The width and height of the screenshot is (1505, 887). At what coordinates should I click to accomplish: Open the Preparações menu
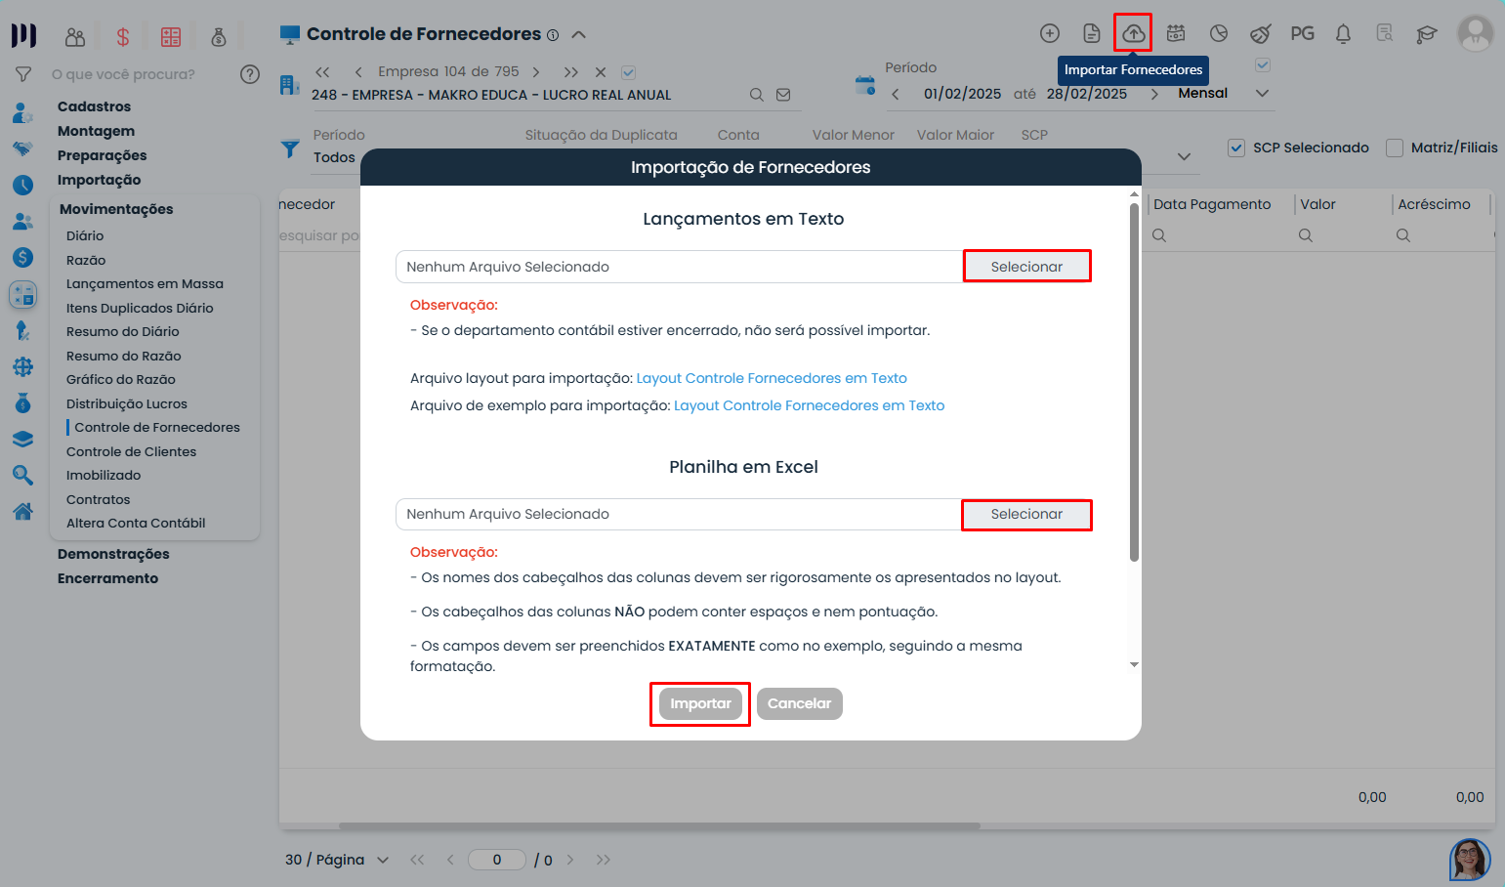(102, 155)
